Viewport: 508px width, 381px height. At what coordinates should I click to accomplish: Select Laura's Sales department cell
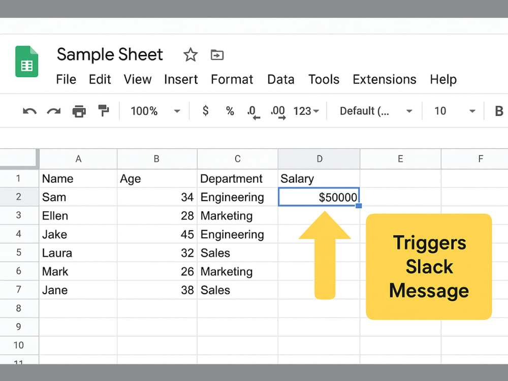237,252
